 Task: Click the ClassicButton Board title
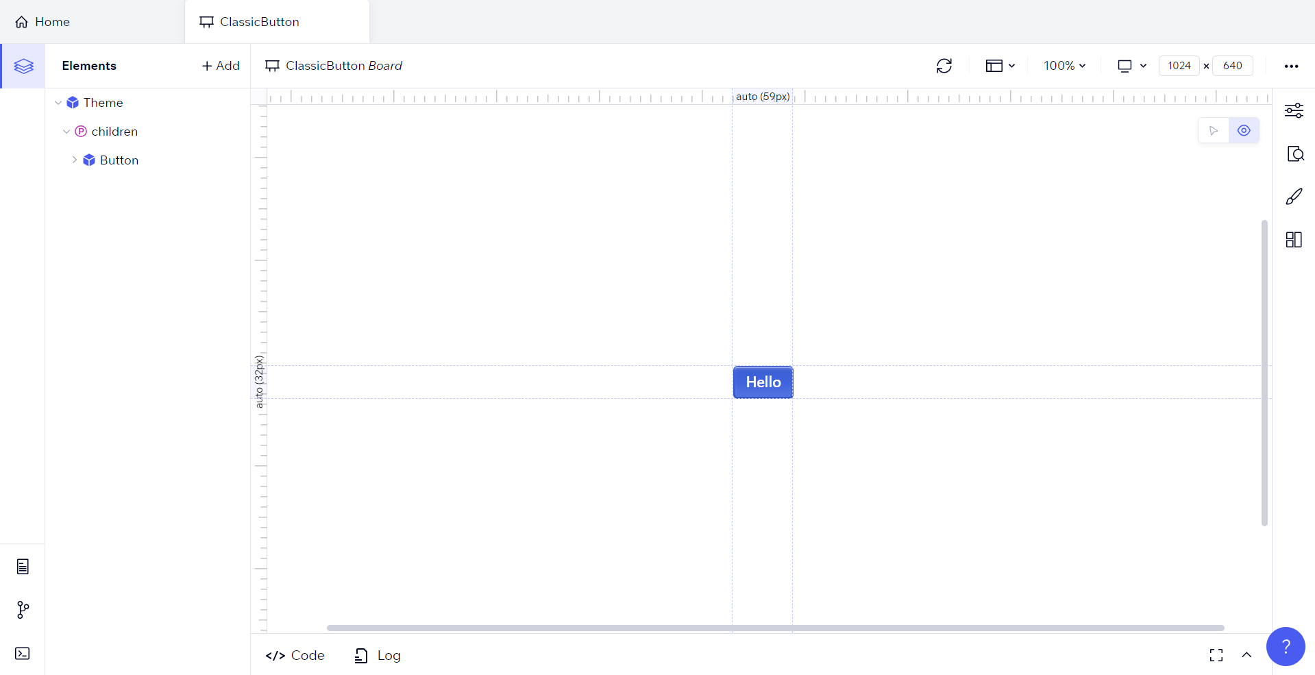pyautogui.click(x=344, y=66)
